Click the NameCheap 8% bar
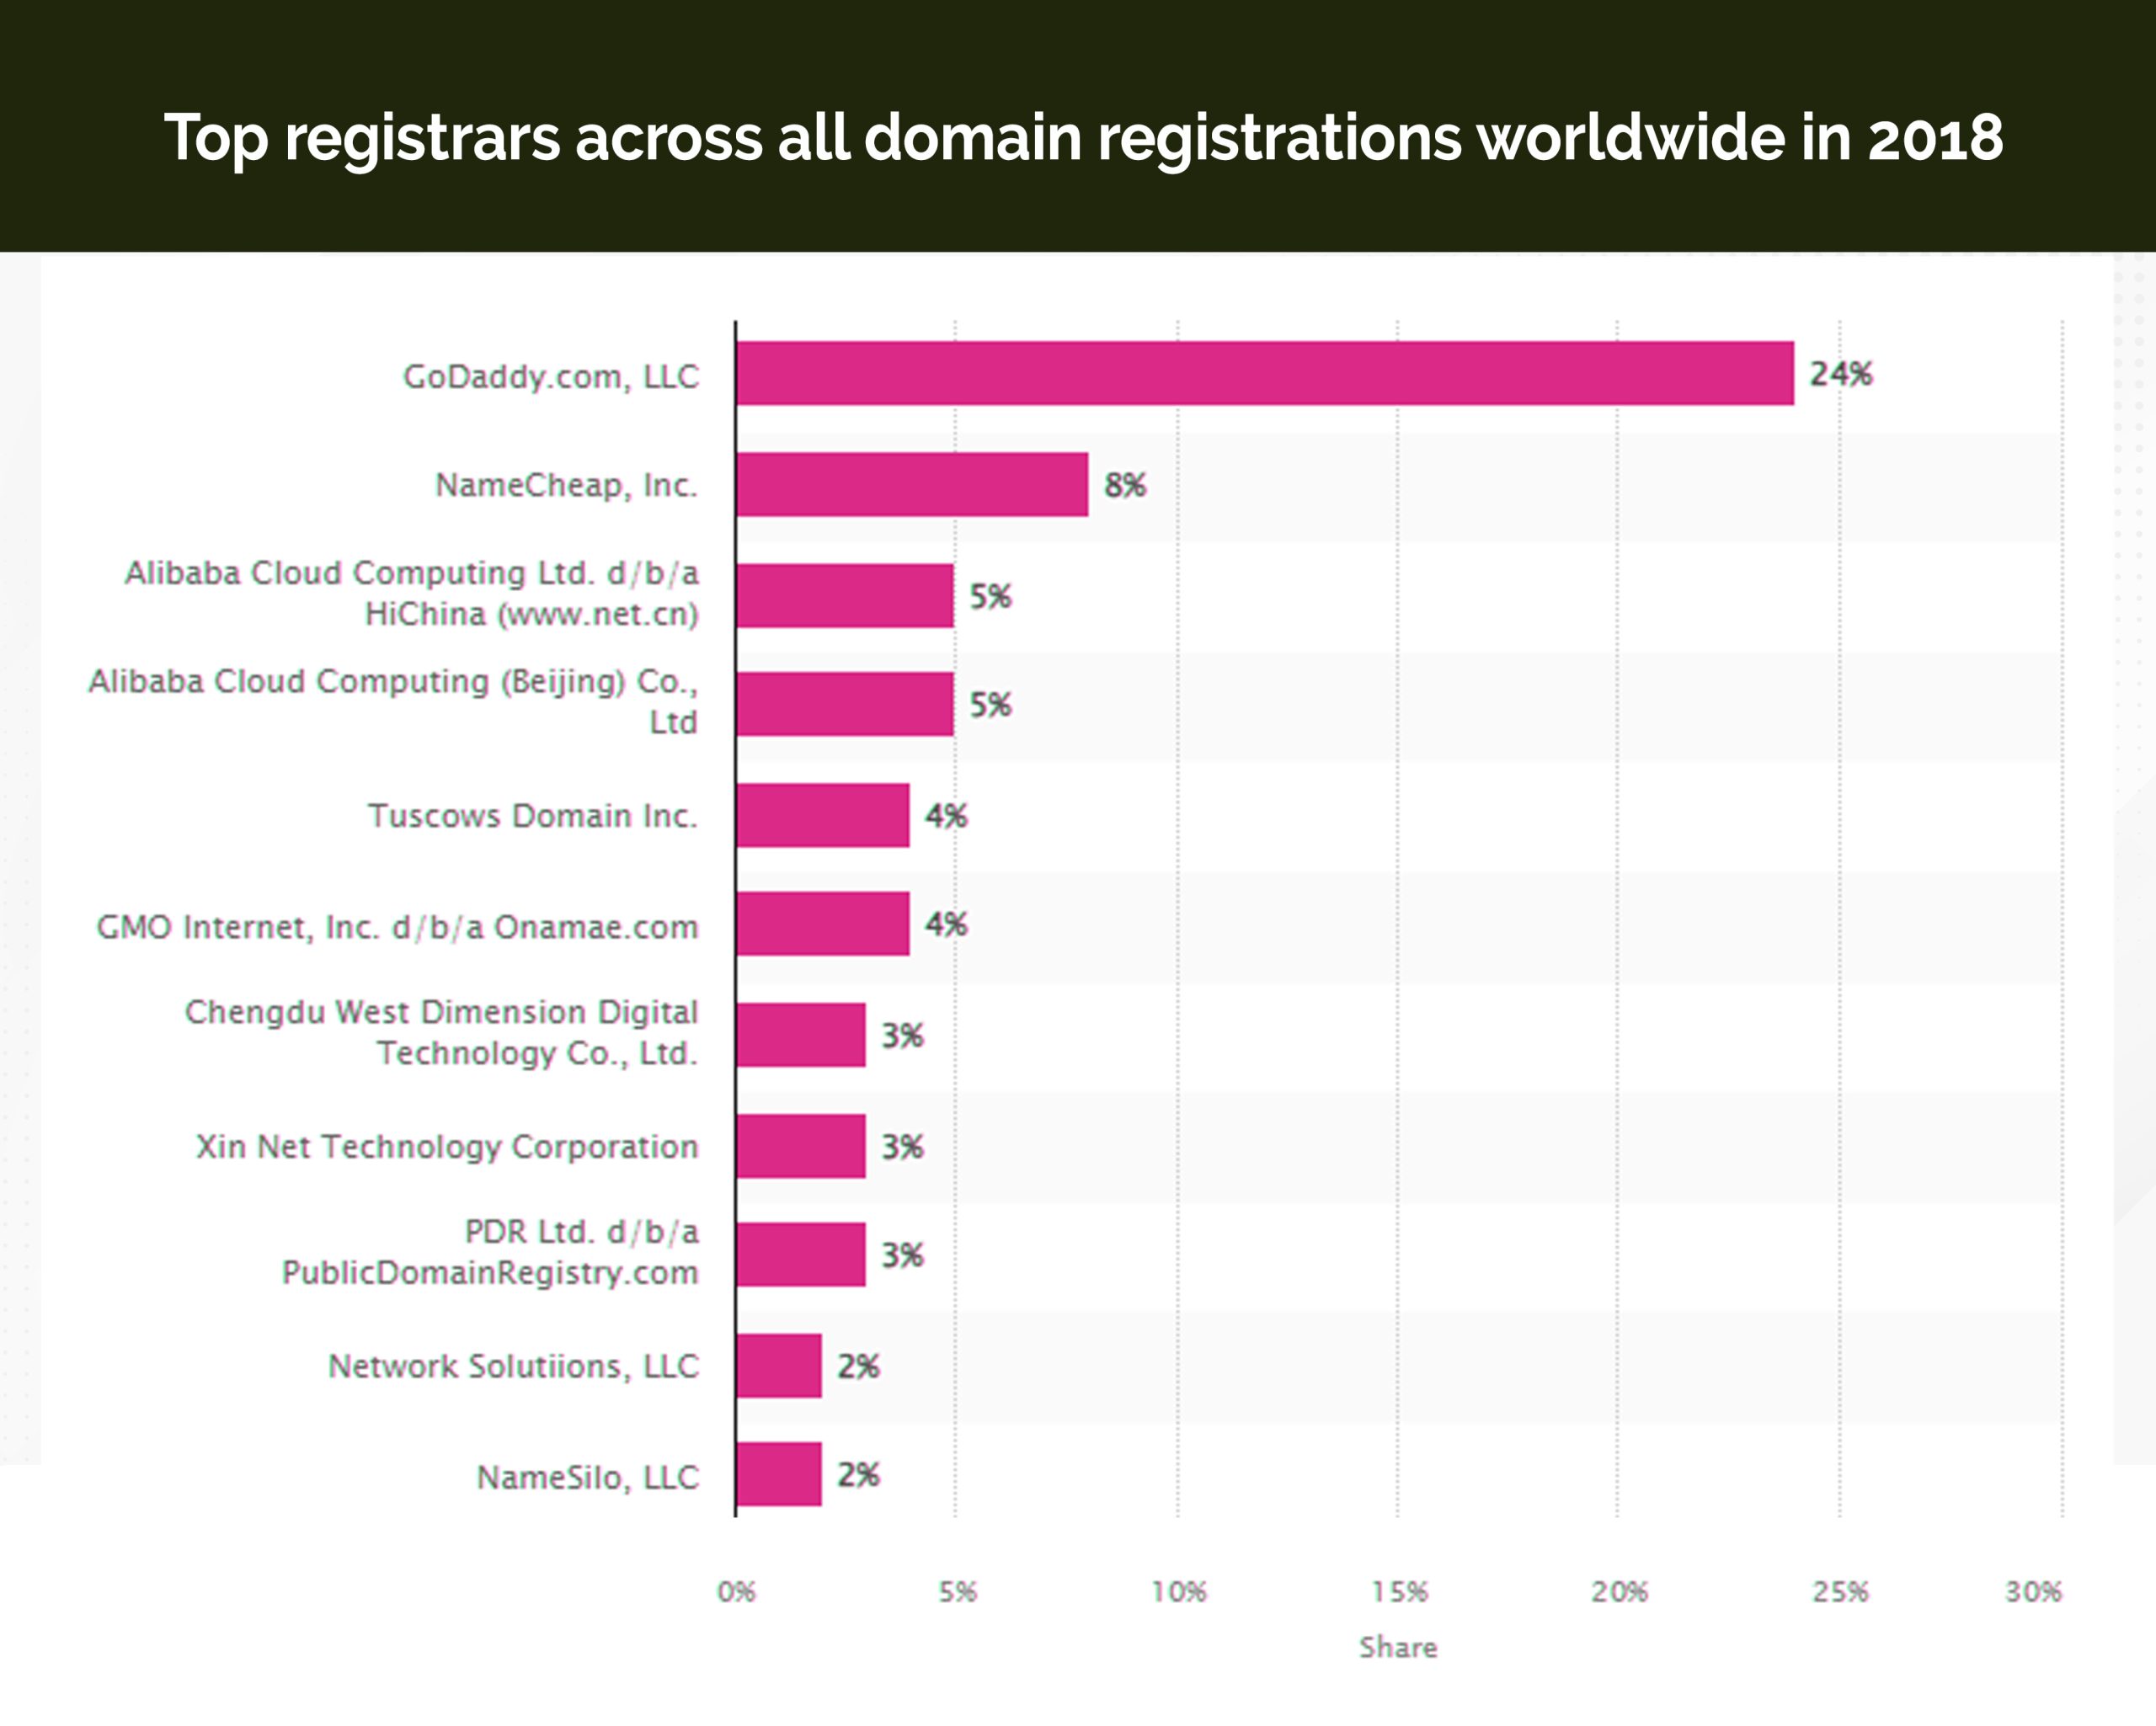The width and height of the screenshot is (2156, 1726). pos(912,484)
